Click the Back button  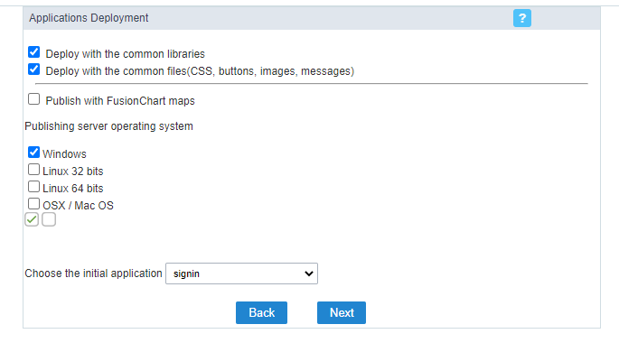[x=261, y=312]
